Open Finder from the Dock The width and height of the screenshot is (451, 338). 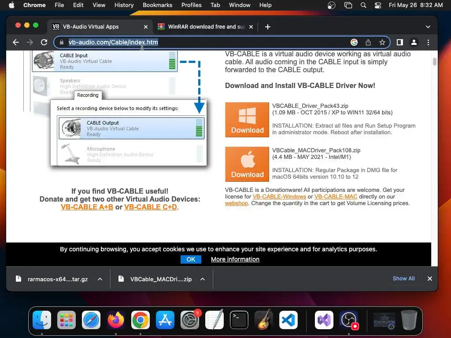(42, 320)
